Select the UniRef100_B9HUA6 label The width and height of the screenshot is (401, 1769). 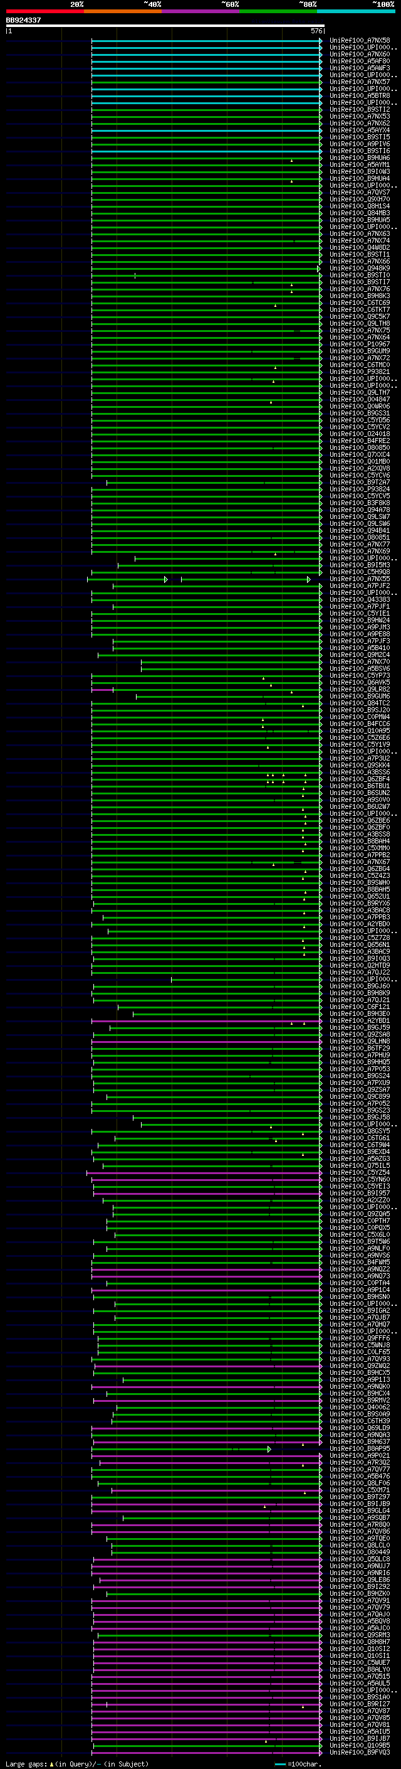pos(360,158)
